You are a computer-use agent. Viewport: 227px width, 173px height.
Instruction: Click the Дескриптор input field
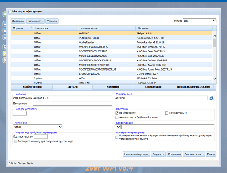[73, 104]
